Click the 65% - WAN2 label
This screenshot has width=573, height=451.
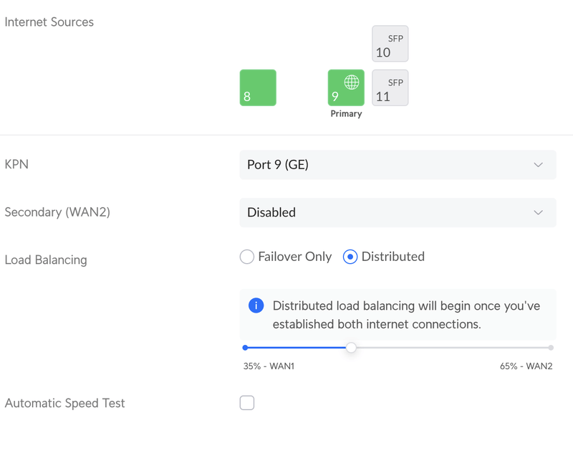[x=526, y=366]
